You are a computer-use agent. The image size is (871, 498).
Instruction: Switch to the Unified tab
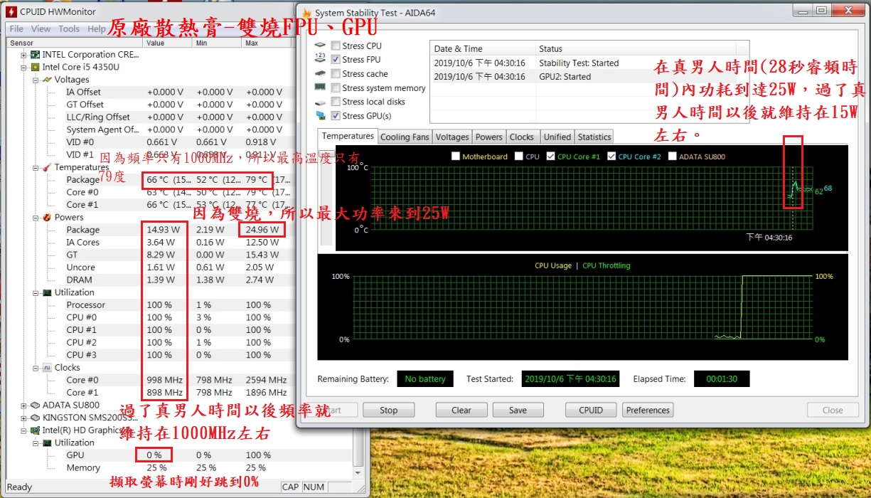[557, 137]
